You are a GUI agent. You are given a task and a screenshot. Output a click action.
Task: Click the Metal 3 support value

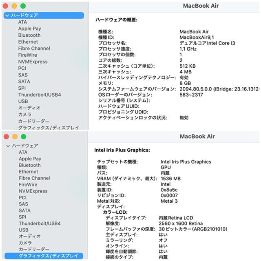[169, 201]
